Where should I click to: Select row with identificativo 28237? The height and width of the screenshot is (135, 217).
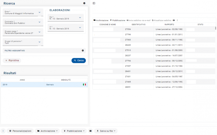(x=154, y=55)
